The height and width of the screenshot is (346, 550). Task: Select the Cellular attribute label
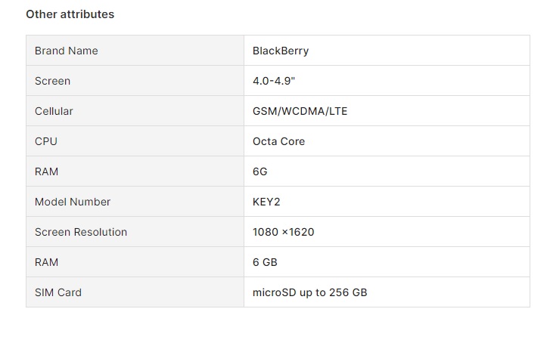(x=54, y=111)
